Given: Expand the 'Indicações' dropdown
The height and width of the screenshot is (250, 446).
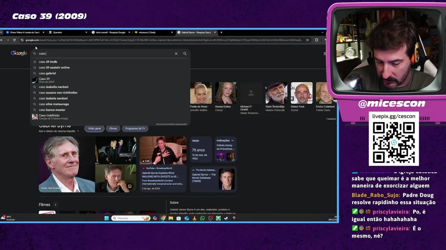Looking at the screenshot, I should (x=225, y=141).
